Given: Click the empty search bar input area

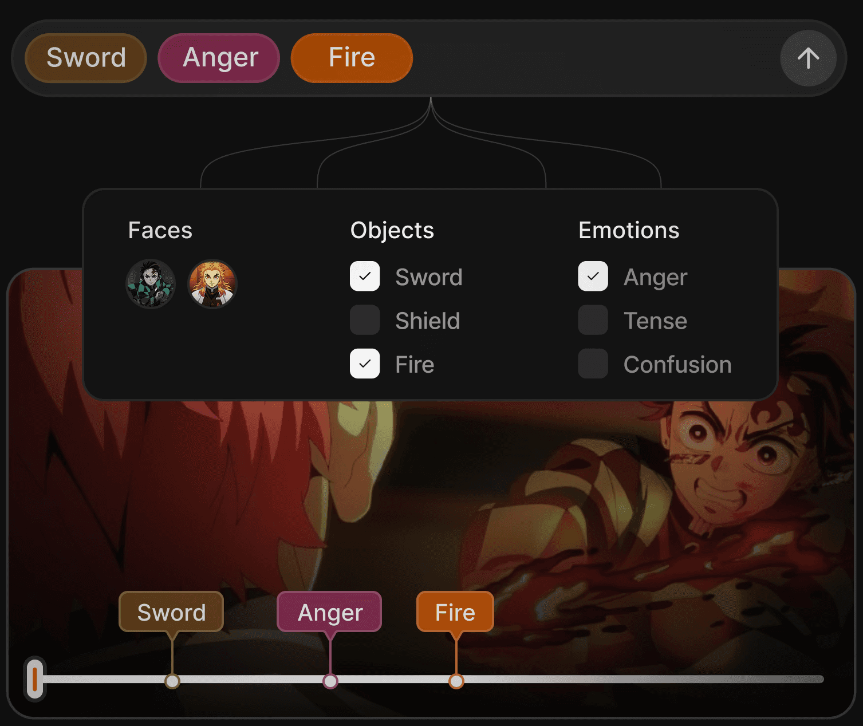Looking at the screenshot, I should [x=596, y=58].
